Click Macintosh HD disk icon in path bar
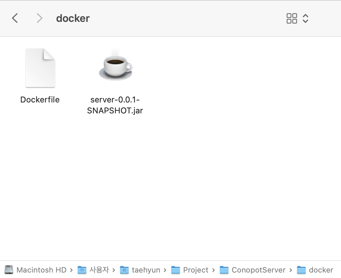Screen dimensions: 341x278 coord(9,270)
